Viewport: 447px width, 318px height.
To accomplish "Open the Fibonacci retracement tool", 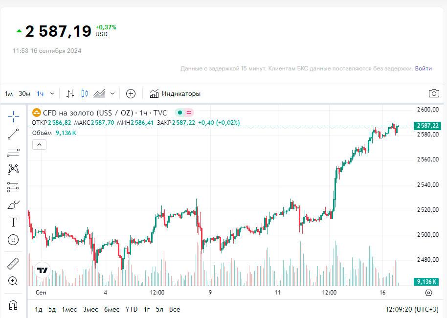I will coord(13,152).
